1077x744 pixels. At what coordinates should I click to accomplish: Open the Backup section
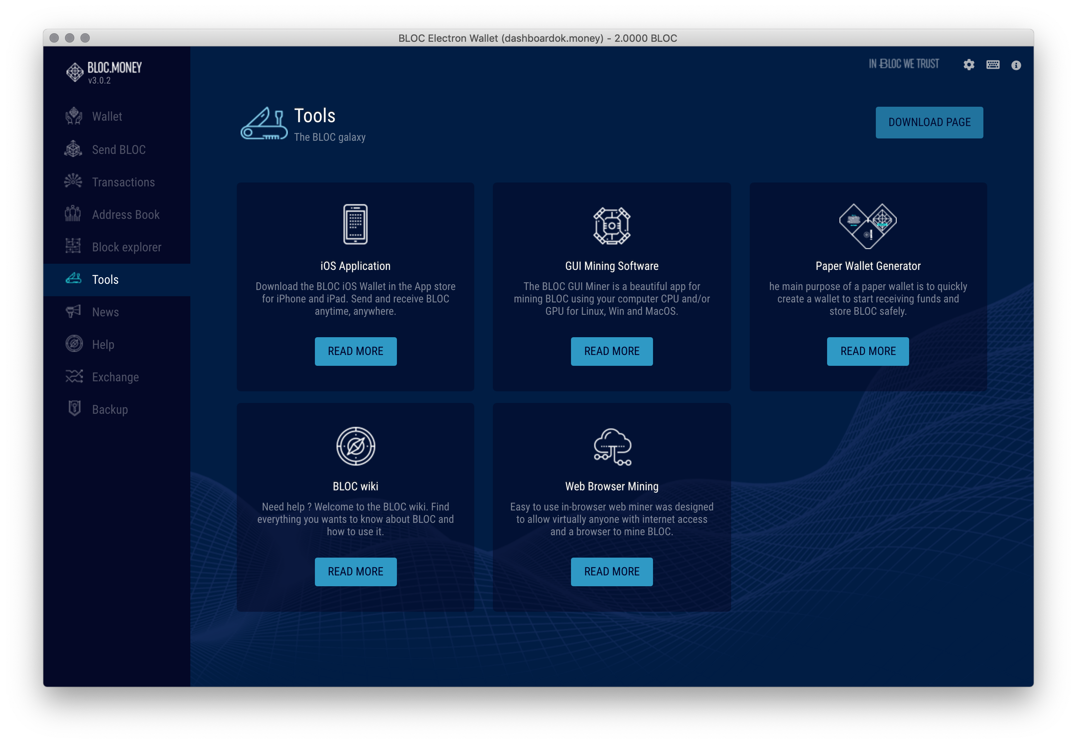(109, 409)
